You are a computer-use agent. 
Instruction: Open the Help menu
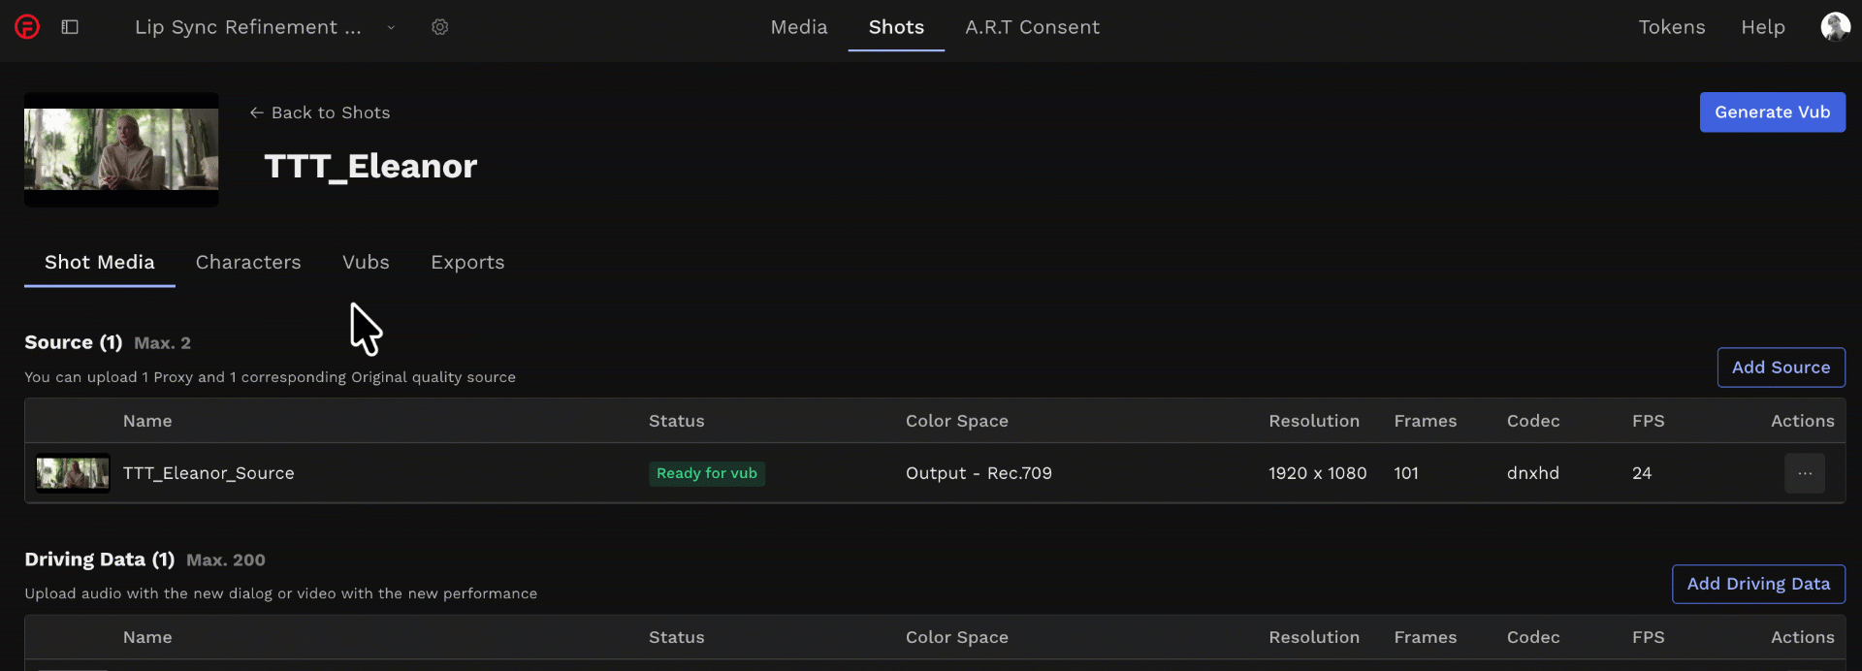[x=1763, y=27]
